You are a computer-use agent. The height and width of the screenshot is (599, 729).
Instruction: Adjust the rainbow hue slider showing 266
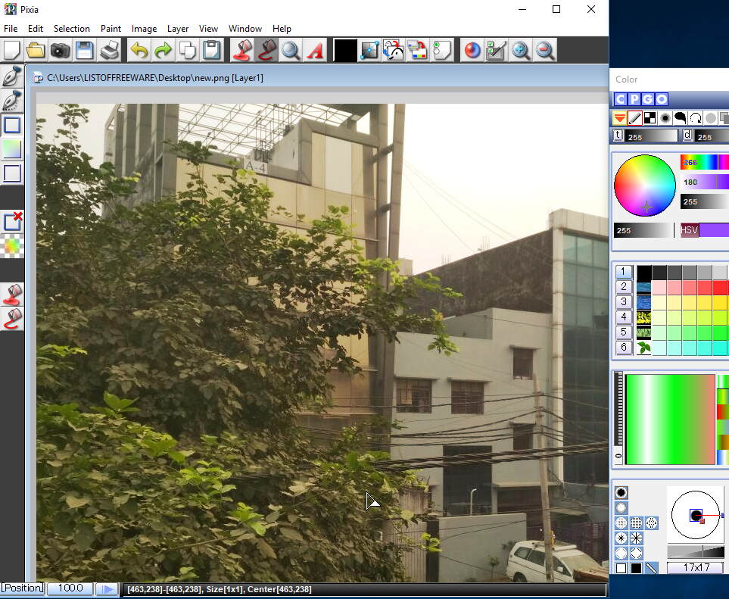click(x=705, y=162)
